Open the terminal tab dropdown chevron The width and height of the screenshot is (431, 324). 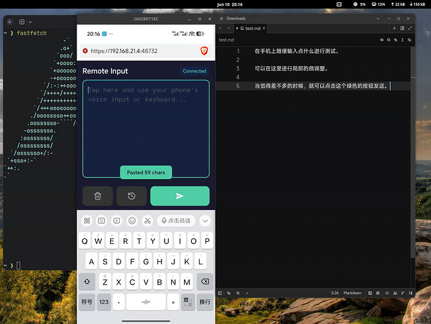click(30, 22)
